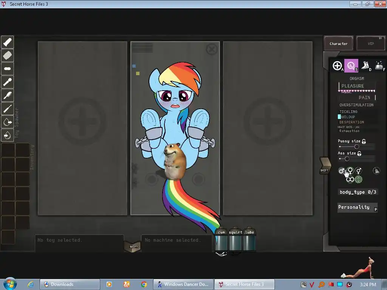Click the dark rectangle at the center panel's top-left
This screenshot has width=387, height=290.
click(142, 48)
